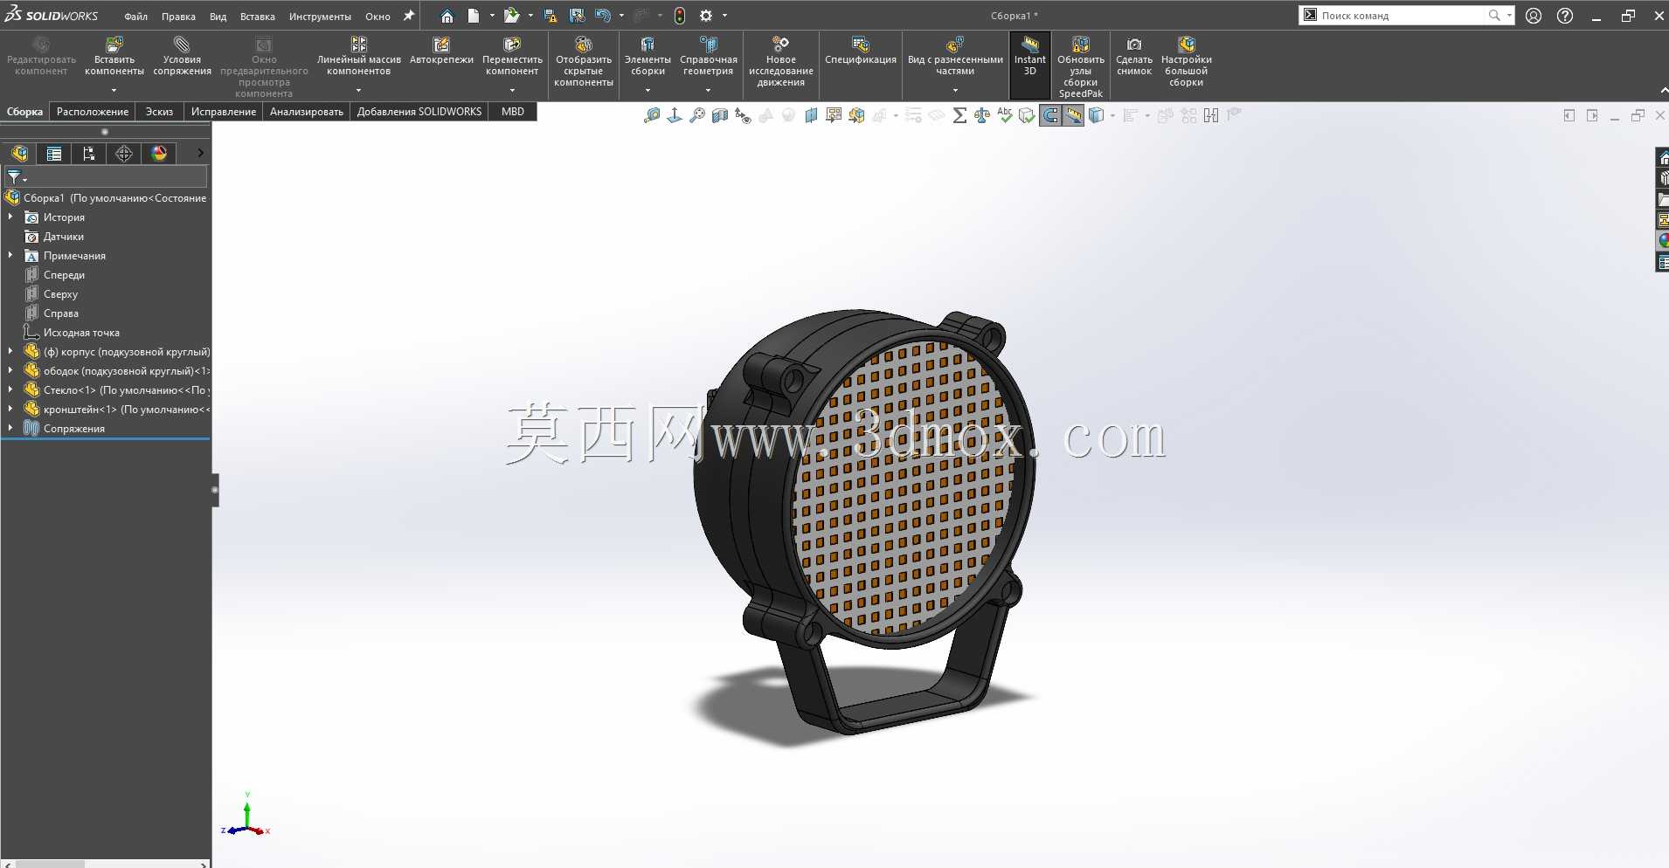
Task: Pin the menu bar with the pushpin
Action: click(408, 16)
